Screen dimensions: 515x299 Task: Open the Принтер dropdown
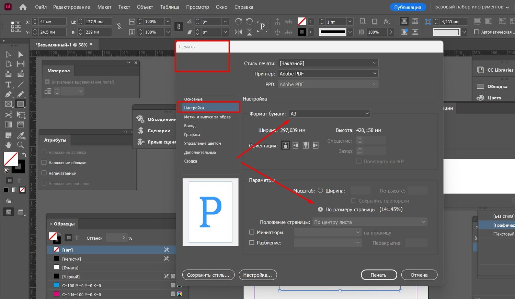(328, 74)
